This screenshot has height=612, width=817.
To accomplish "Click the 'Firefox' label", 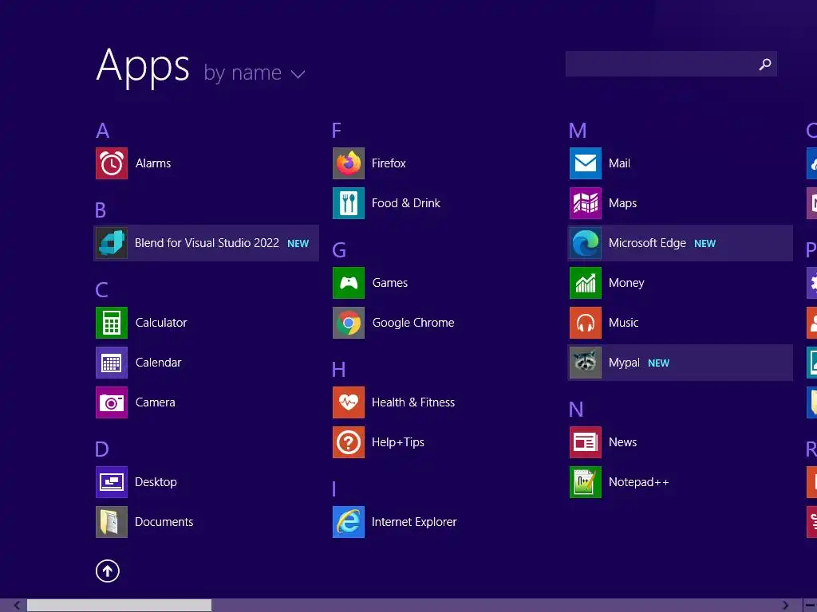I will [x=389, y=163].
